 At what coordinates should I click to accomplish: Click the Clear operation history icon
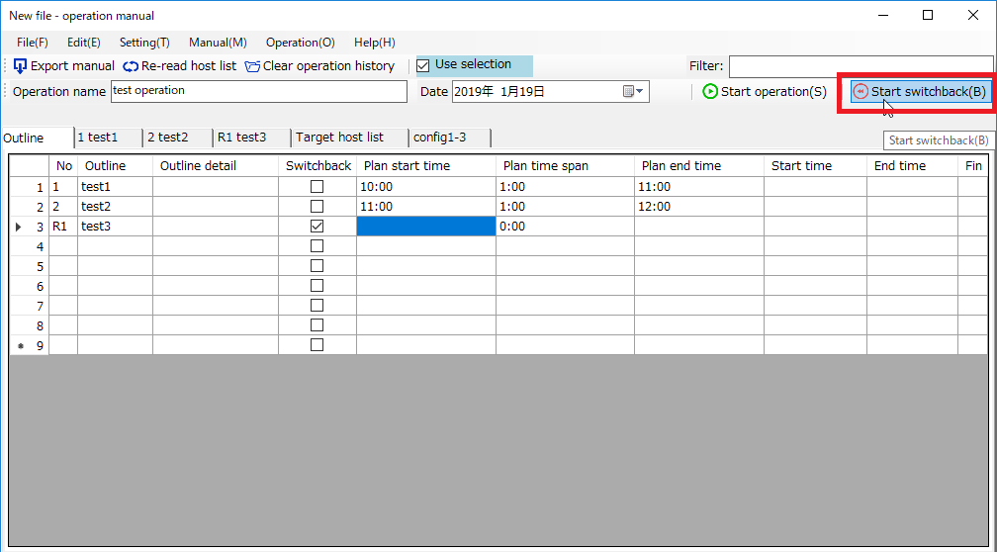click(252, 66)
